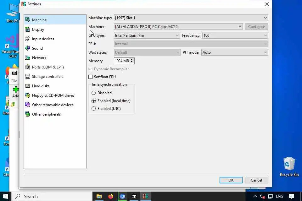
Task: Switch to Chrome in the taskbar
Action: tap(122, 196)
